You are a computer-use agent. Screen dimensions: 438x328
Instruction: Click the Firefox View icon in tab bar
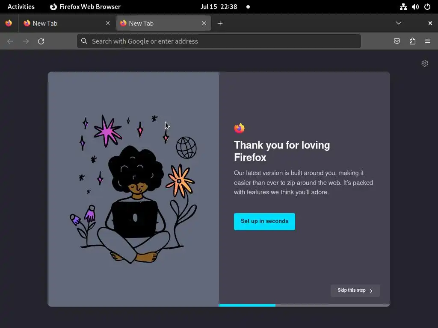pyautogui.click(x=9, y=23)
